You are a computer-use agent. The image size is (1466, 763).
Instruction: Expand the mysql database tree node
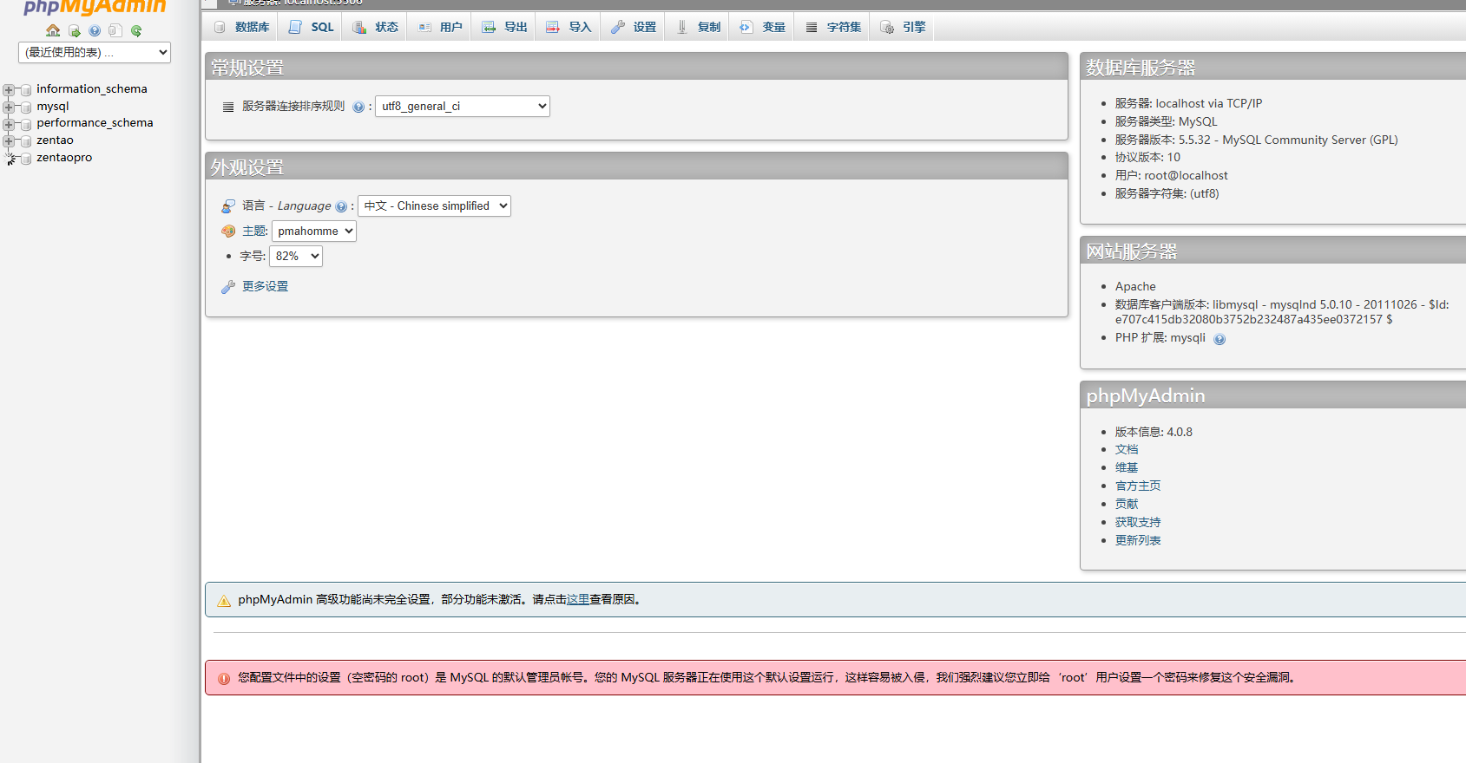pos(9,107)
